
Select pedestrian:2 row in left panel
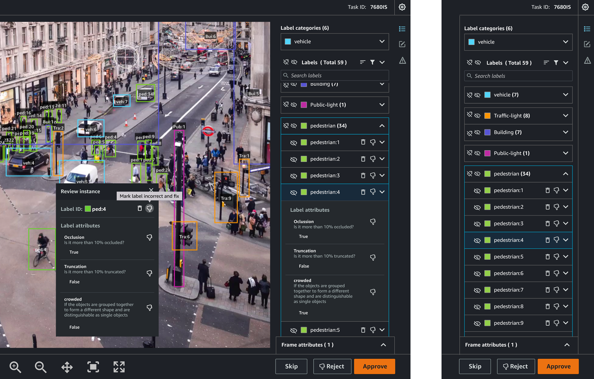(335, 159)
